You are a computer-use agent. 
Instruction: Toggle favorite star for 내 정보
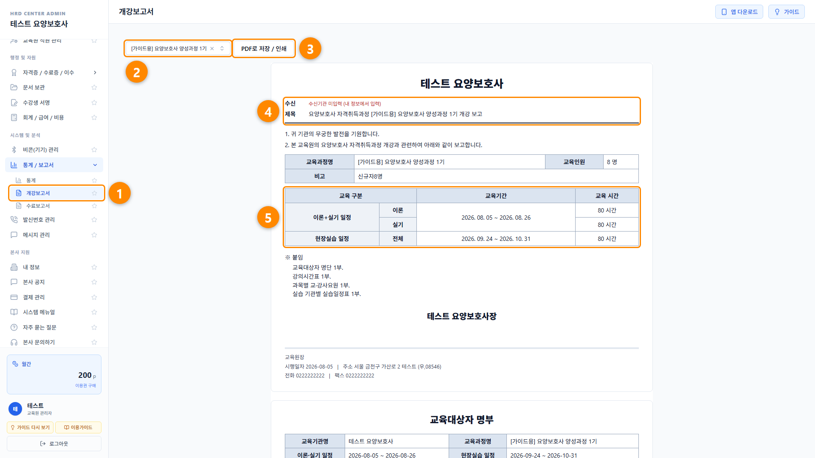click(94, 267)
